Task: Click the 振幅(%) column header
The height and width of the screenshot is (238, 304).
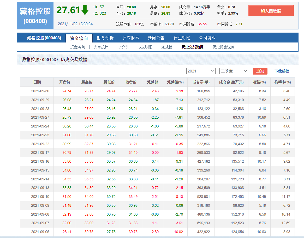Action: (259, 82)
